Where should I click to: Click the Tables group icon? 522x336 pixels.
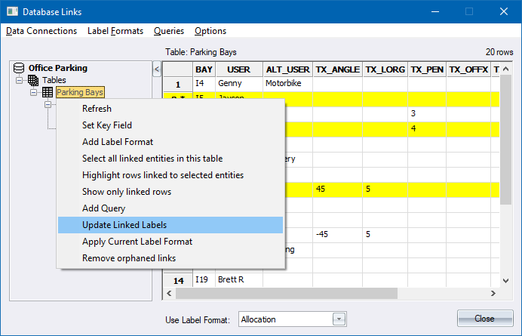[33, 80]
